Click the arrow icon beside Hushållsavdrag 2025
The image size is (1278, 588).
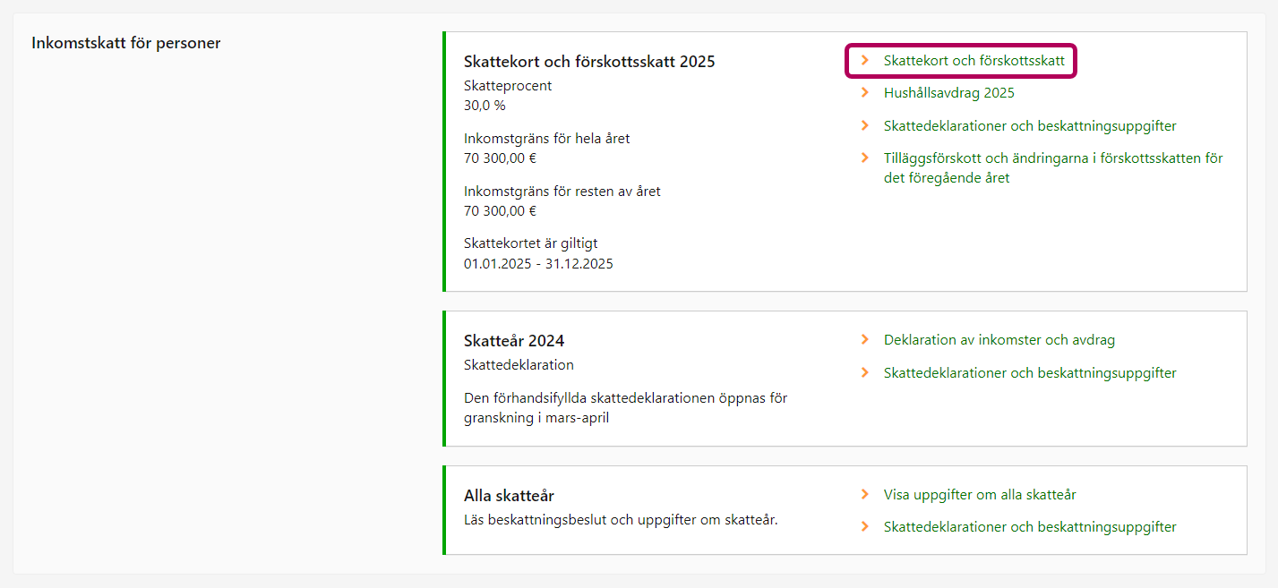pyautogui.click(x=865, y=93)
